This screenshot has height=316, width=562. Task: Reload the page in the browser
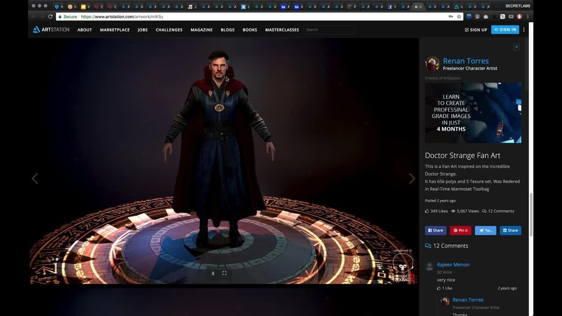50,17
